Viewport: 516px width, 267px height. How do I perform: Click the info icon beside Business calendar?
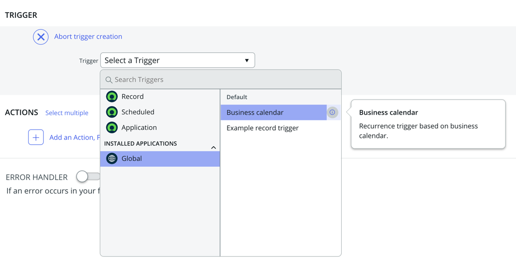pyautogui.click(x=333, y=112)
